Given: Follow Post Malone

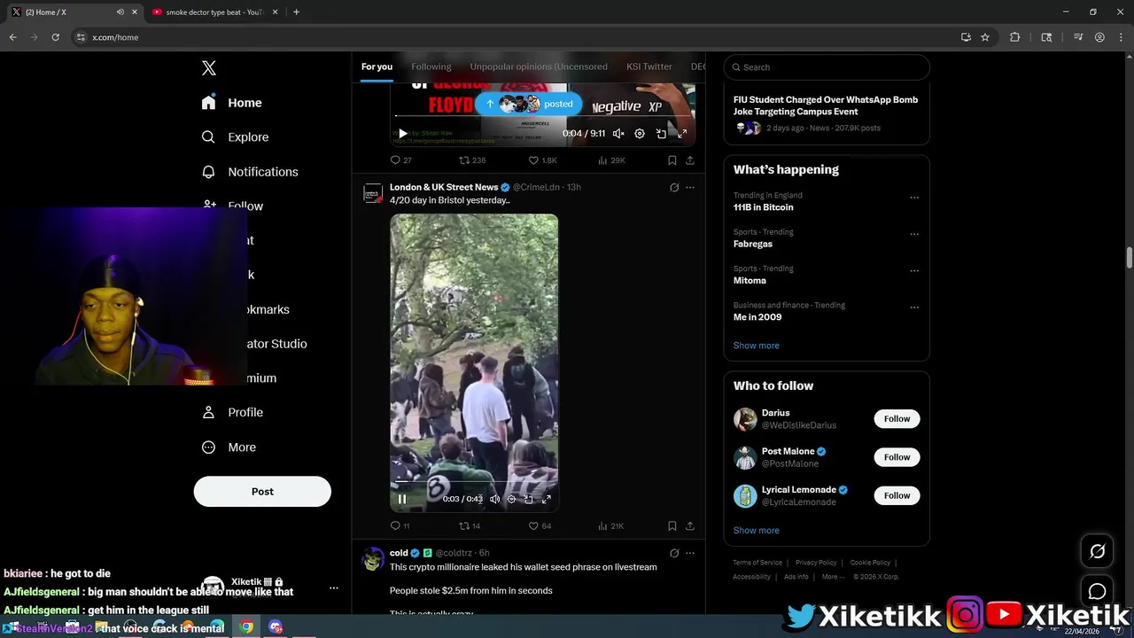Looking at the screenshot, I should [897, 457].
